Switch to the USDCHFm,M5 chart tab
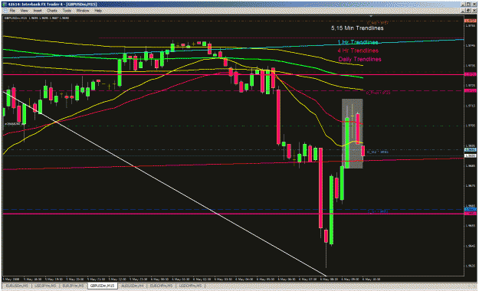479x291 pixels. pos(190,286)
